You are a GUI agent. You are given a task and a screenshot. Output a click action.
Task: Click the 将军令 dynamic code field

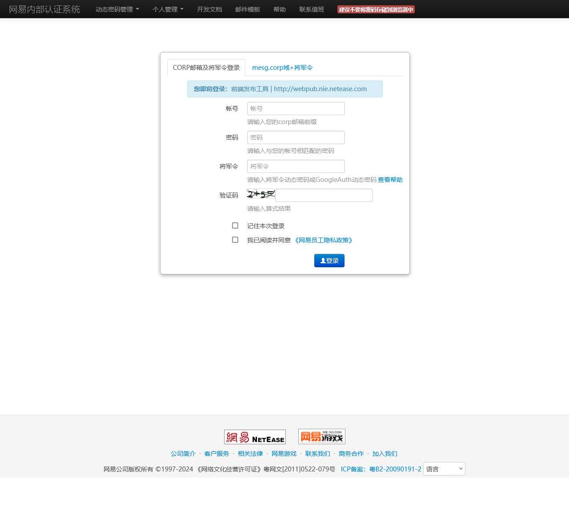point(296,166)
